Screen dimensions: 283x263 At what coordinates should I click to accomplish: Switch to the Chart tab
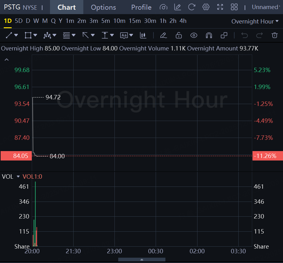tap(67, 7)
